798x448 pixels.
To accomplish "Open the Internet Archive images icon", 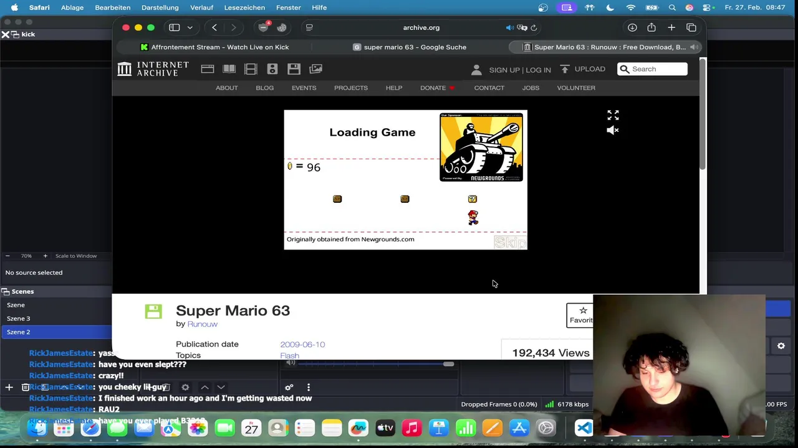I will click(316, 69).
